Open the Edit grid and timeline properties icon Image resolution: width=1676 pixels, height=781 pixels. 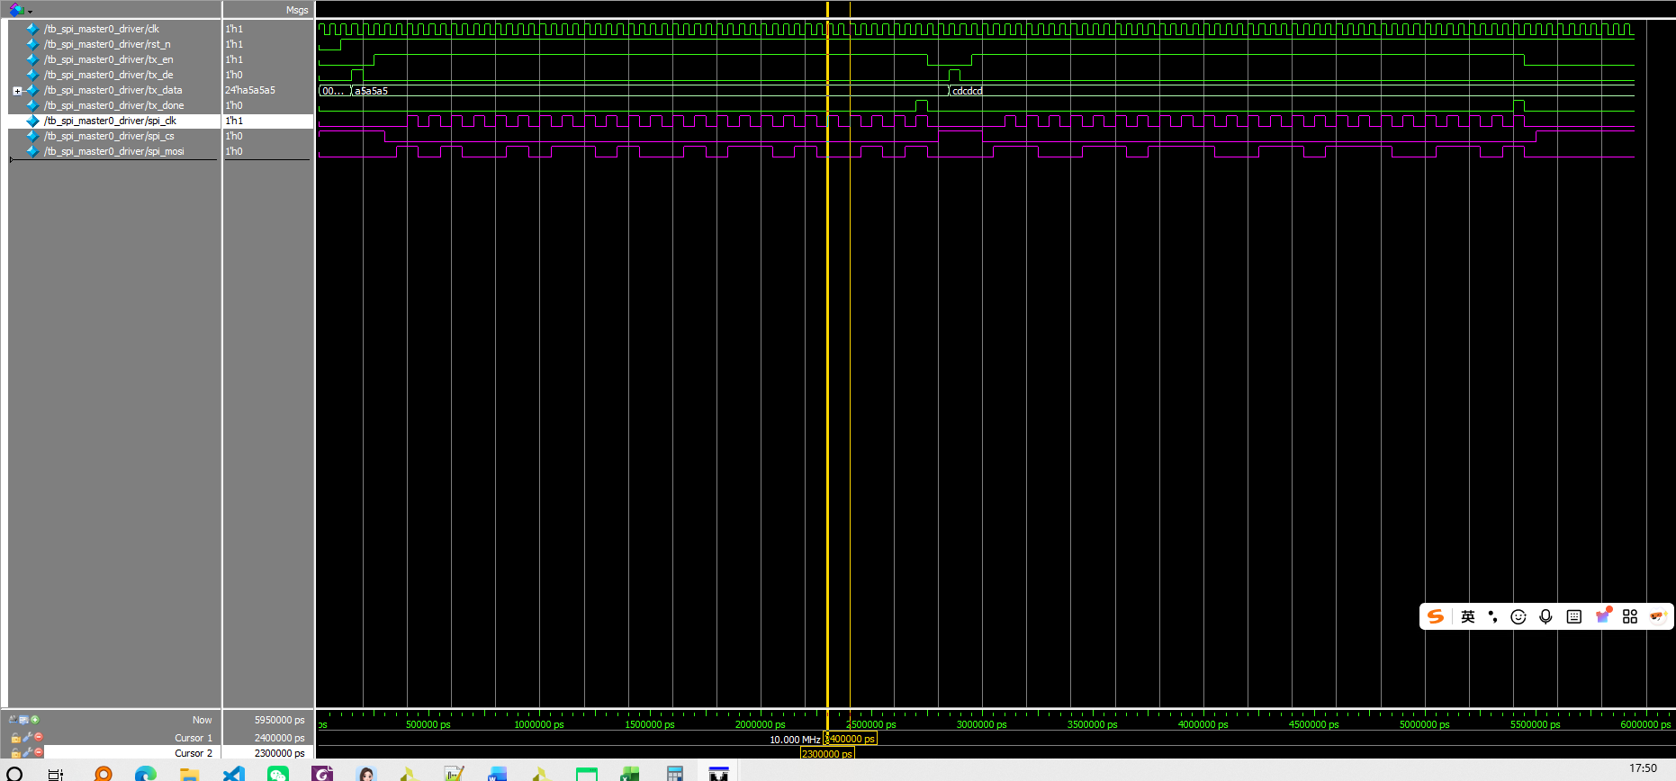pyautogui.click(x=23, y=720)
